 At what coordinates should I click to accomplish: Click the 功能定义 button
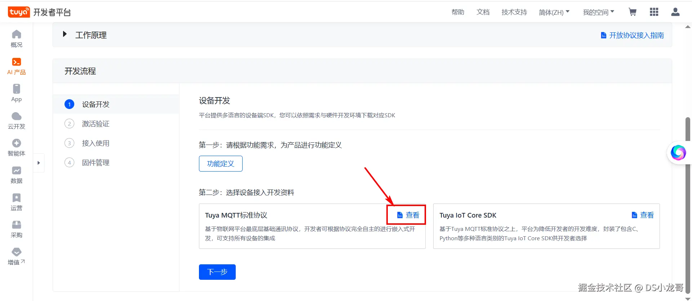click(x=221, y=164)
